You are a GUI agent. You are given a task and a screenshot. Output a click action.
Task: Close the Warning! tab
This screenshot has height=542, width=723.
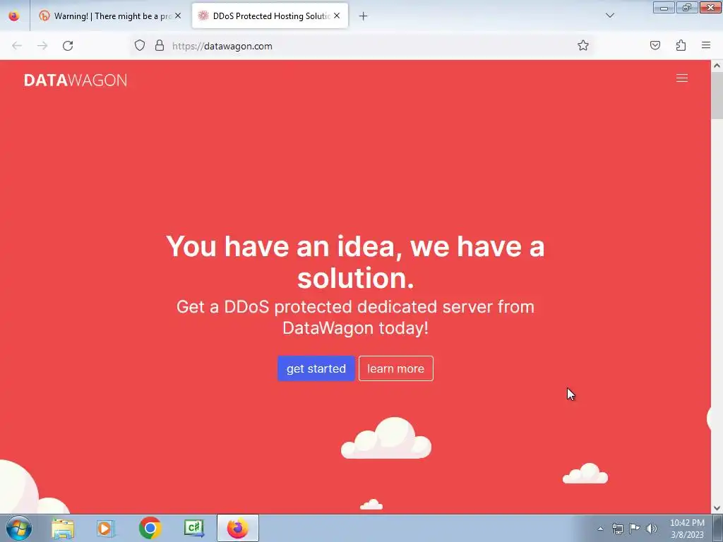coord(178,16)
